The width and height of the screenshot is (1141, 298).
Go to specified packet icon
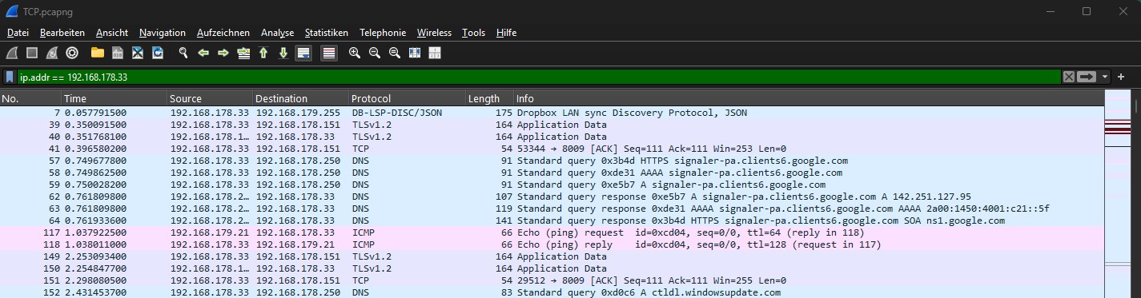click(x=243, y=53)
